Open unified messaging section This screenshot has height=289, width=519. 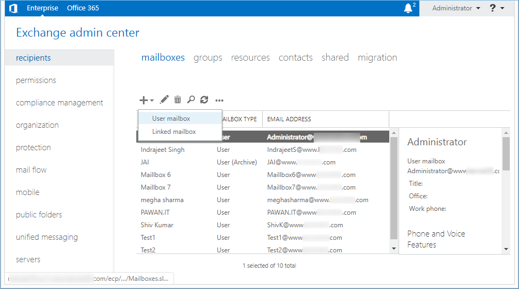tap(47, 237)
